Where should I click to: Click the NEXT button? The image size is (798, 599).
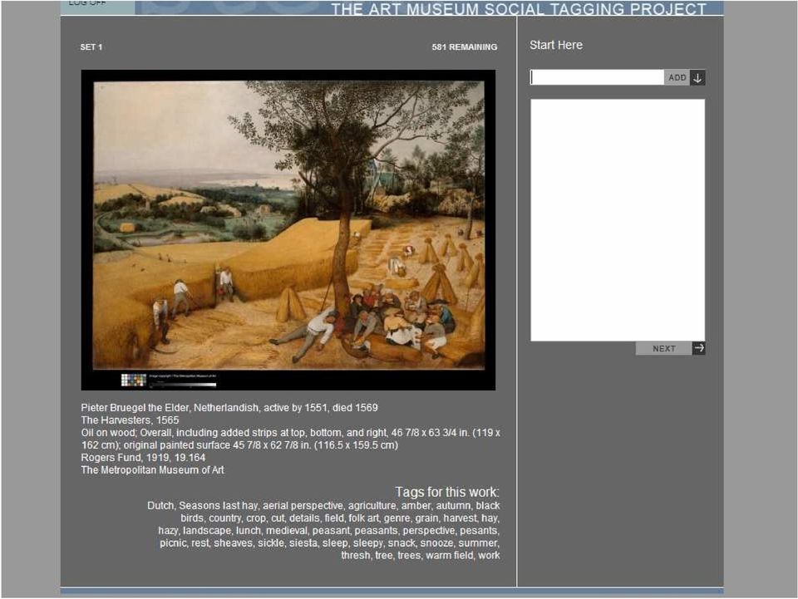point(663,348)
